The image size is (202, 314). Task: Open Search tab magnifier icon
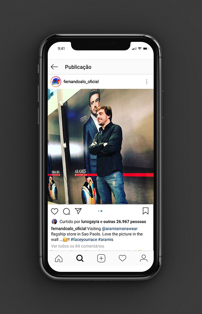[80, 258]
